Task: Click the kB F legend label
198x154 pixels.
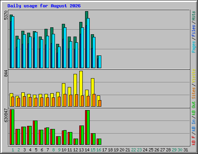Action: [193, 141]
